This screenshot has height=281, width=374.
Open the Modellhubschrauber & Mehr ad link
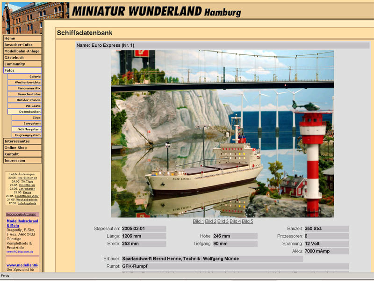[22, 223]
